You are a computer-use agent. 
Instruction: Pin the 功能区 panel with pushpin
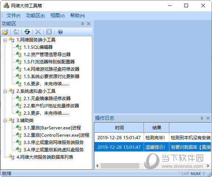tap(82, 24)
